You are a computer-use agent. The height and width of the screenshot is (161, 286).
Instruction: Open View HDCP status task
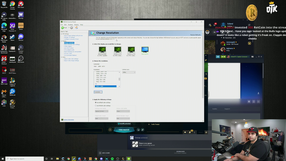pos(68,48)
